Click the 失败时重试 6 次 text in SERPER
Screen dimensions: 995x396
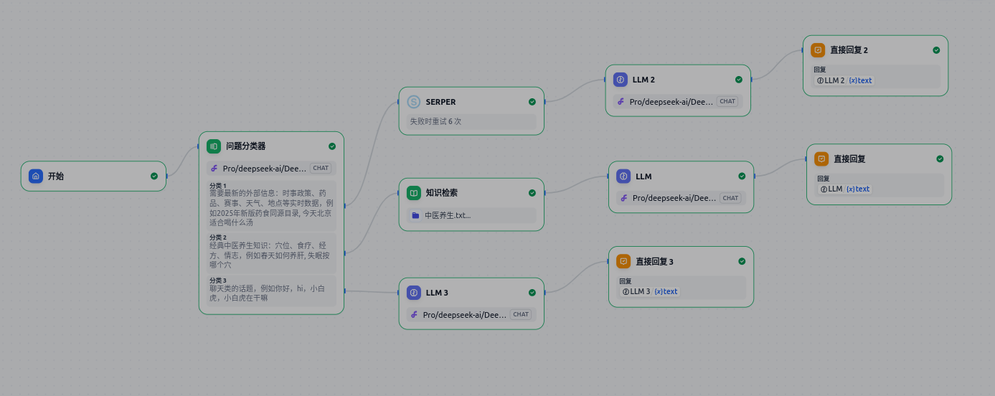tap(435, 121)
